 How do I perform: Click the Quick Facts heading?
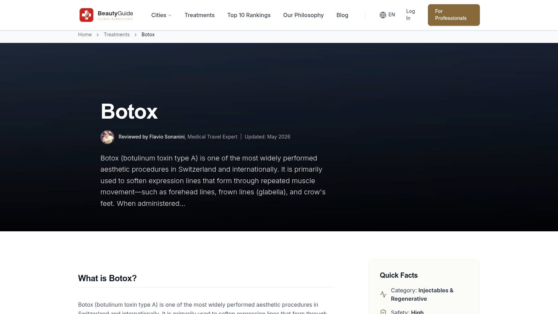click(x=399, y=275)
